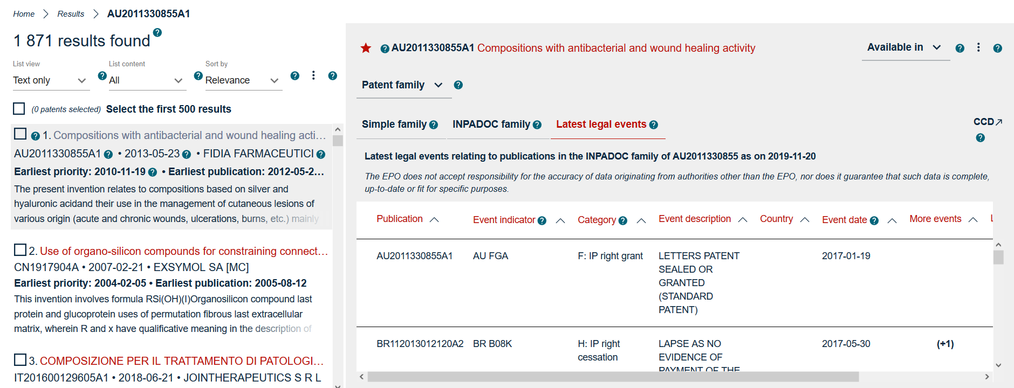This screenshot has height=388, width=1014.
Task: Open result 3 COMPOSIZIONE PER IL TRATTAMENTO link
Action: tap(182, 361)
